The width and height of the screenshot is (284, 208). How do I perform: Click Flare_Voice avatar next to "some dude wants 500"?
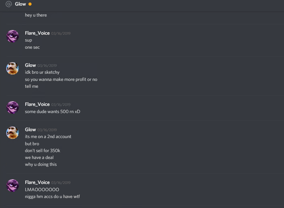pyautogui.click(x=12, y=107)
